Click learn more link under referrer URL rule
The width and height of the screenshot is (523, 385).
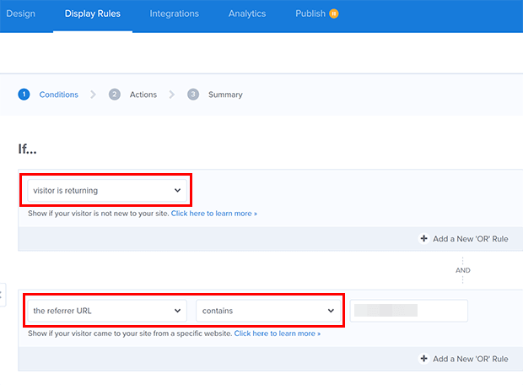[x=278, y=333]
